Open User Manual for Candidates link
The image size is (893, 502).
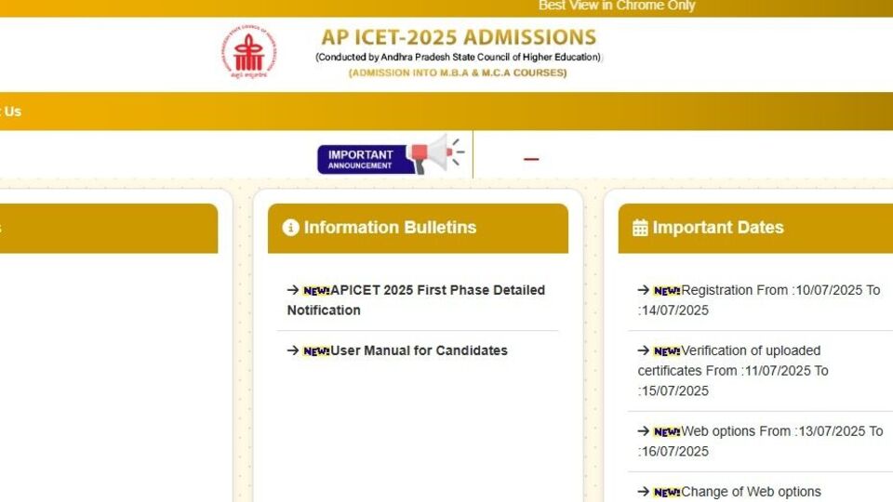[419, 350]
